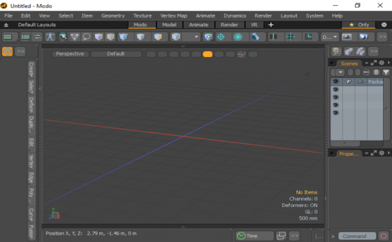Open the render preview sphere icon
This screenshot has width=392, height=242.
click(x=347, y=37)
